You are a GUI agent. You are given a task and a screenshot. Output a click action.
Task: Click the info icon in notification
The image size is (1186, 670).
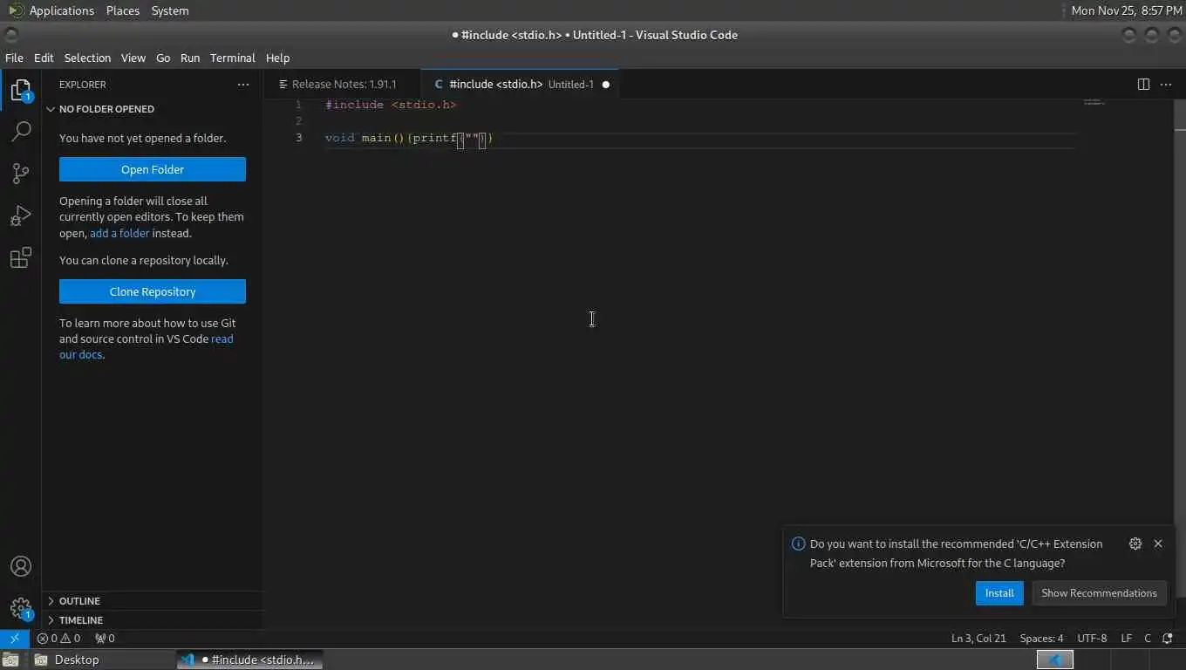point(798,544)
